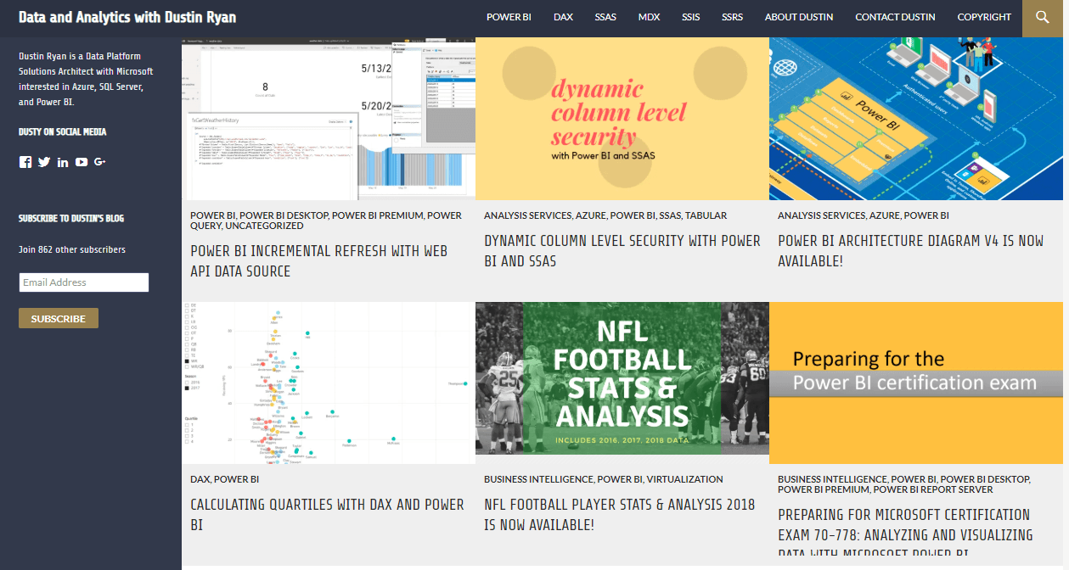Open the Google Plus social icon

(x=100, y=162)
